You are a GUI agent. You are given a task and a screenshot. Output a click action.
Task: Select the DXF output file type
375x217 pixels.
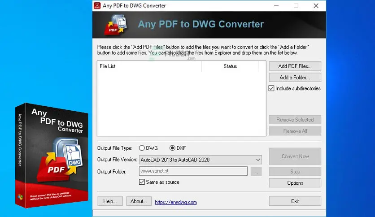point(172,148)
